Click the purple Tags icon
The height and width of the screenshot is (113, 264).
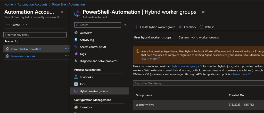76,54
